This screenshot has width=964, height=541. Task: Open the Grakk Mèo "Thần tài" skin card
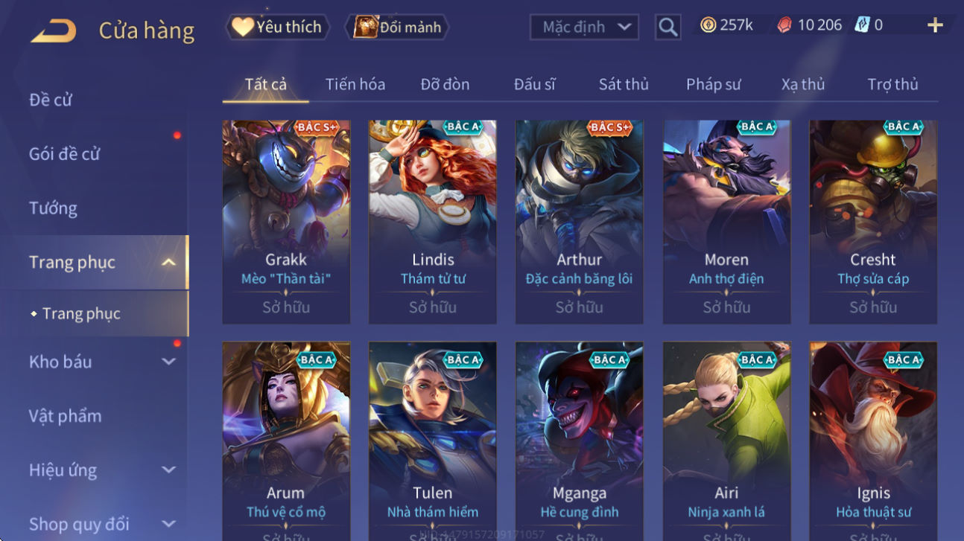[x=286, y=222]
